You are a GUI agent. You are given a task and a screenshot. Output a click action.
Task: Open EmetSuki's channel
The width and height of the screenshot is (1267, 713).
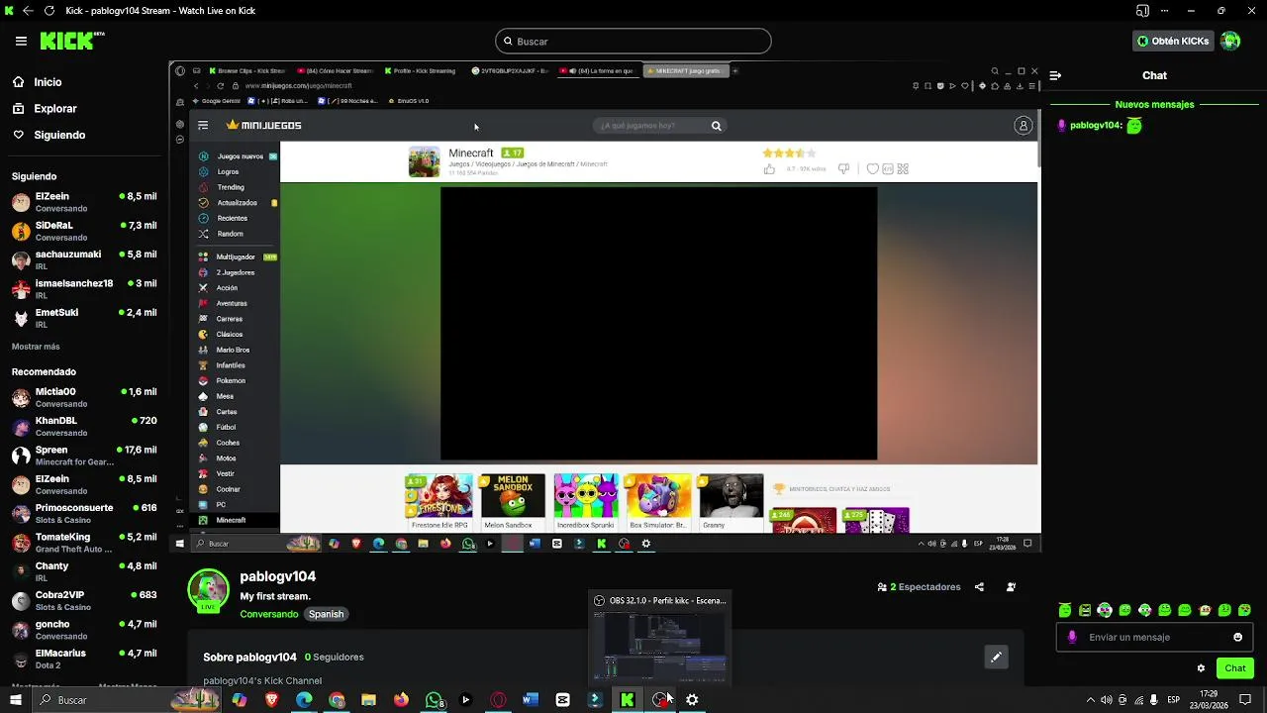[x=84, y=318]
